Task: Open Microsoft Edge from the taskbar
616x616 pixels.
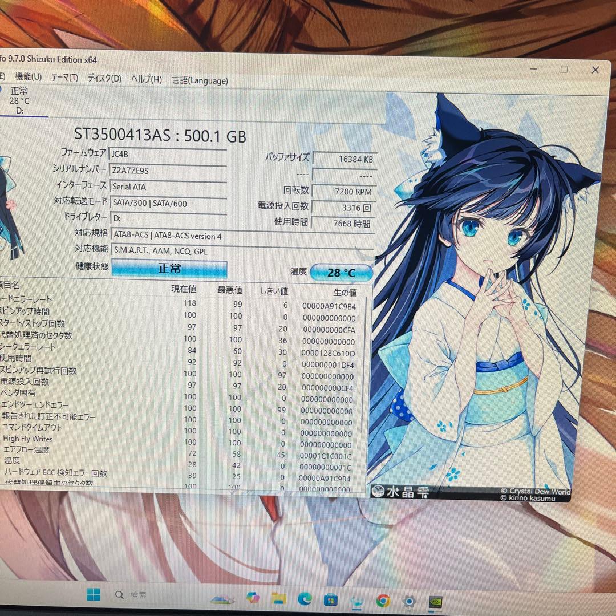Action: [304, 599]
